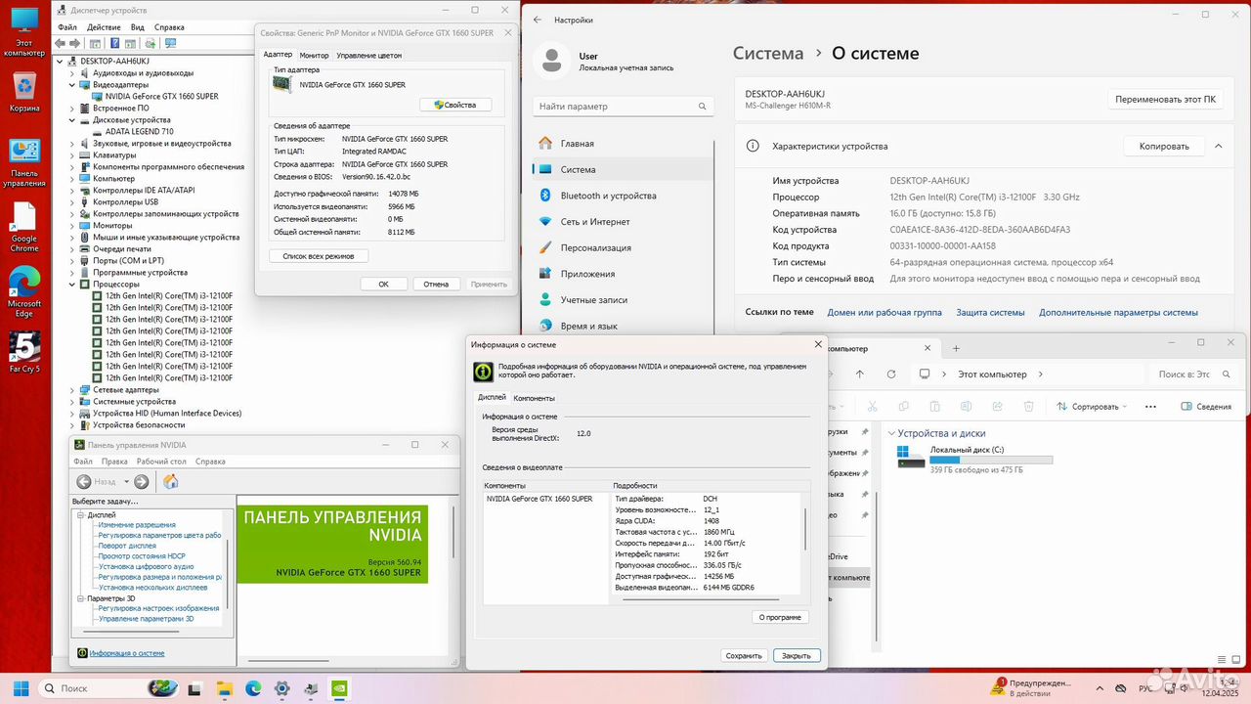The height and width of the screenshot is (704, 1251).
Task: Open the Защита системы link in Settings
Action: 991,312
